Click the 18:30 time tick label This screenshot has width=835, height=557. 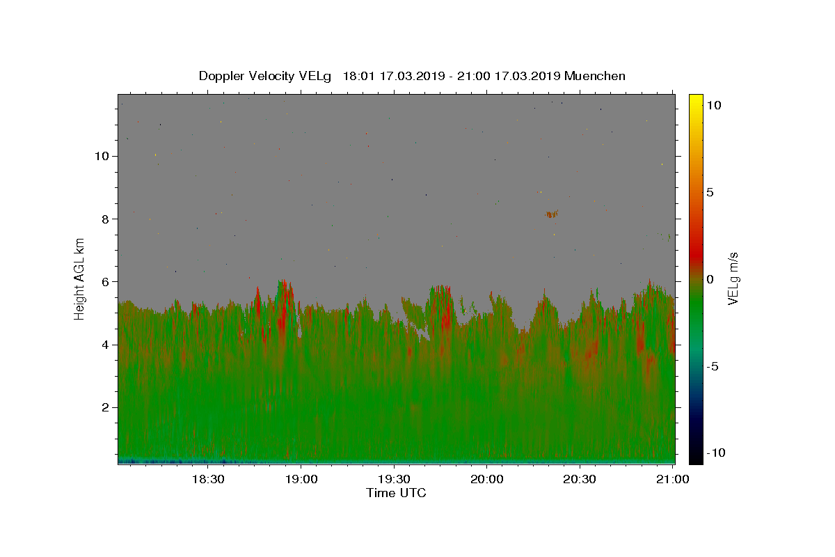click(x=207, y=479)
